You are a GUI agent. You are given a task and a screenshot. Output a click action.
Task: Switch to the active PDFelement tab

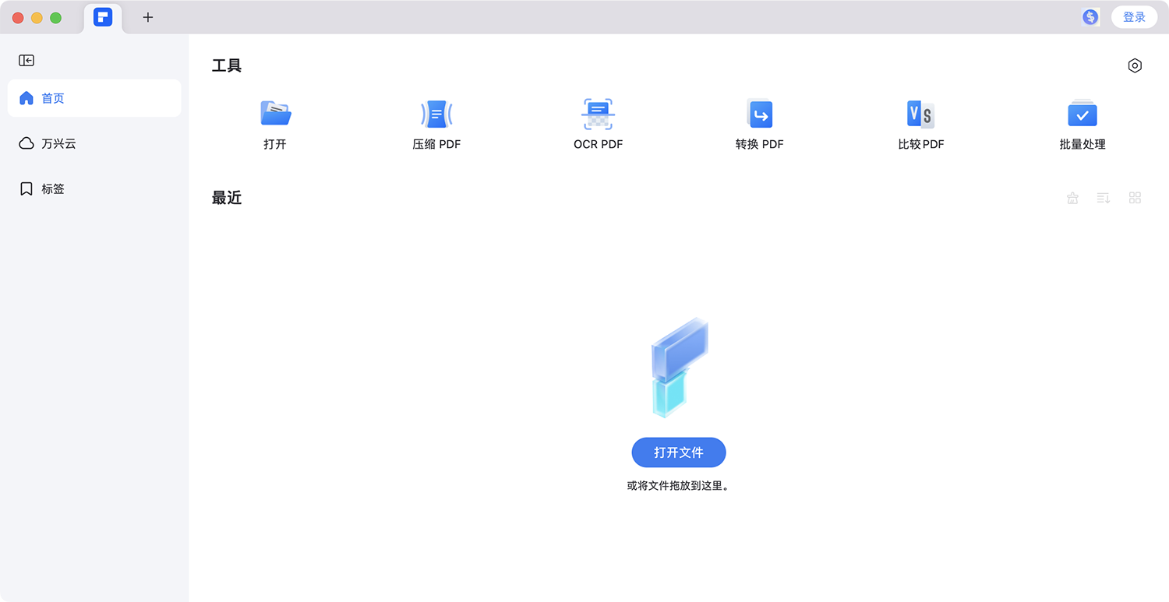pos(103,17)
